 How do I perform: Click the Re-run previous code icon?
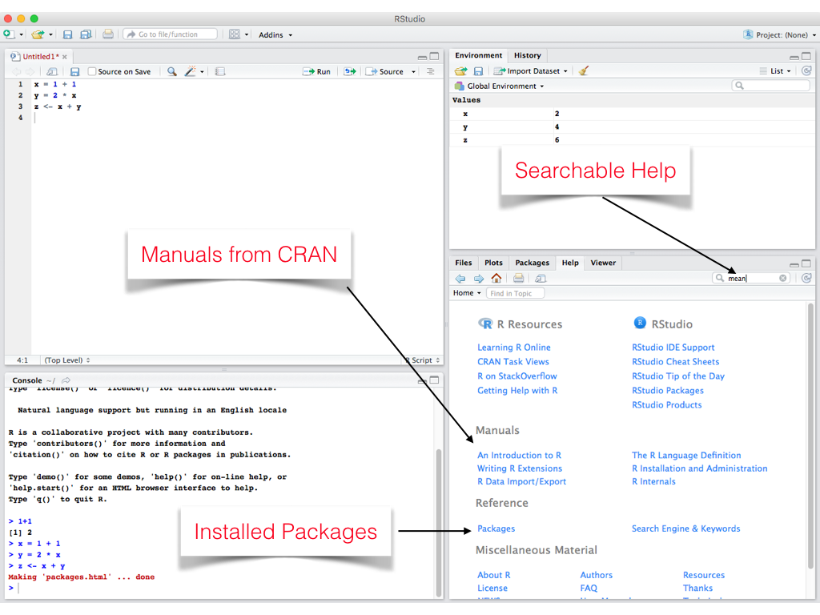coord(350,71)
